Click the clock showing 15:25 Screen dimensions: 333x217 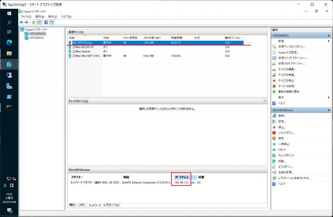pyautogui.click(x=9, y=194)
